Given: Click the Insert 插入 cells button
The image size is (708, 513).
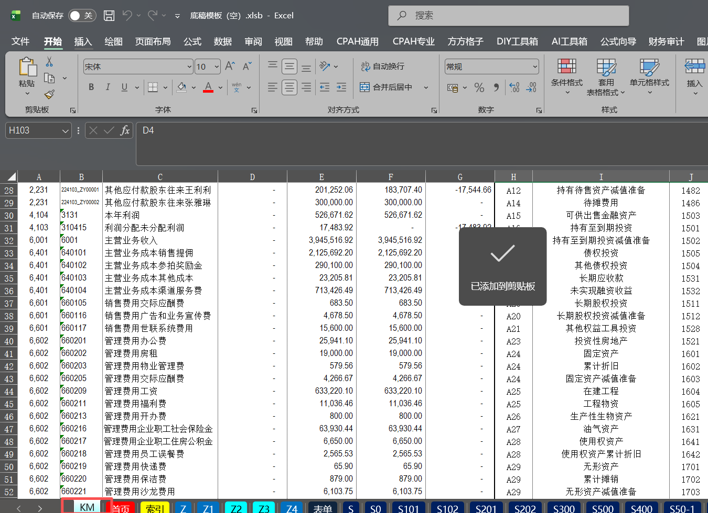Looking at the screenshot, I should point(694,77).
